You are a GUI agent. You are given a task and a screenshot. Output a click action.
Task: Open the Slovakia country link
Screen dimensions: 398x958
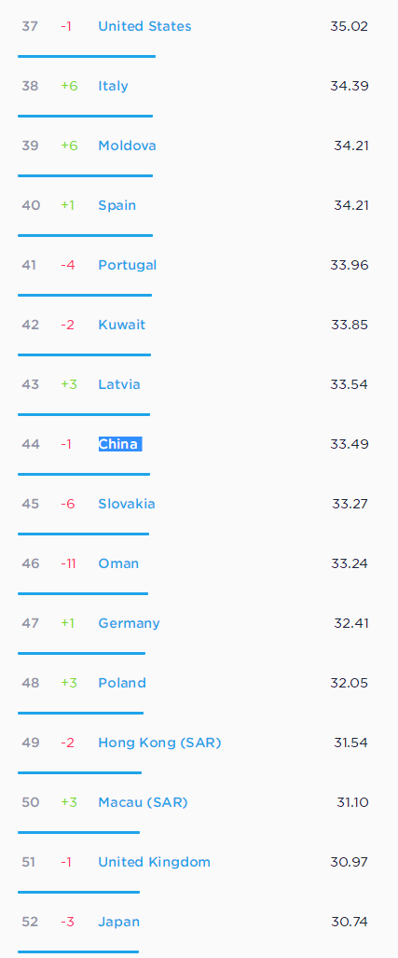click(x=127, y=504)
